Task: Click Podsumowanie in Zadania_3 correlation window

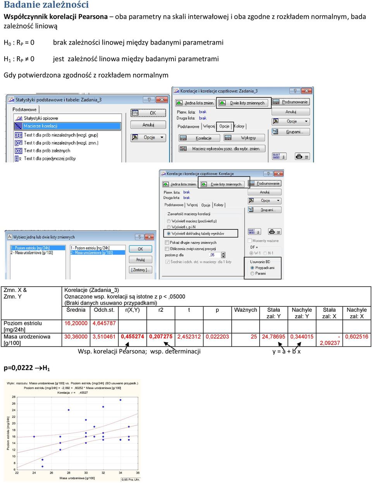Action: tap(291, 102)
